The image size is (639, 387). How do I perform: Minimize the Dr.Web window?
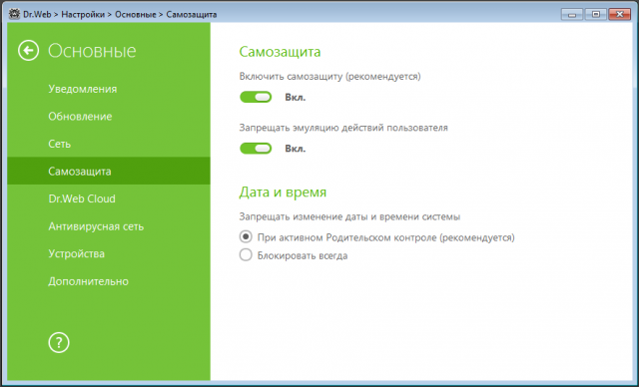pyautogui.click(x=572, y=15)
